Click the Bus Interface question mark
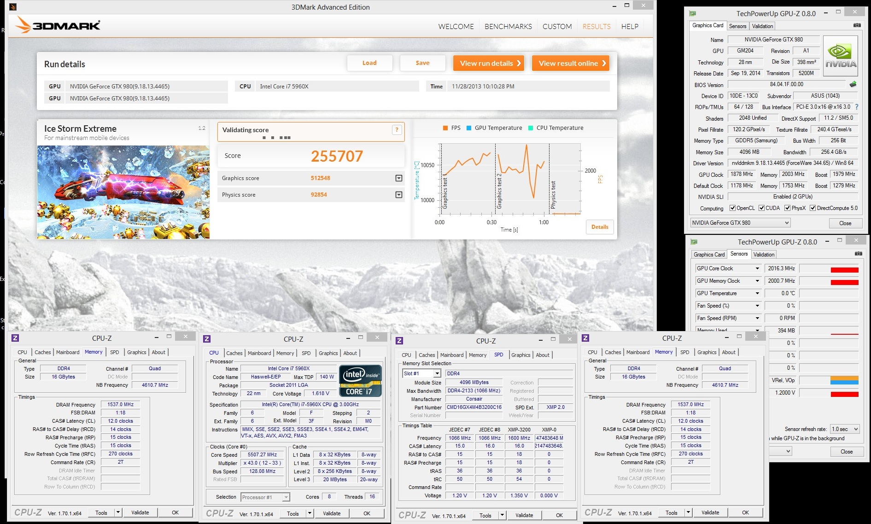This screenshot has width=871, height=524. click(857, 107)
